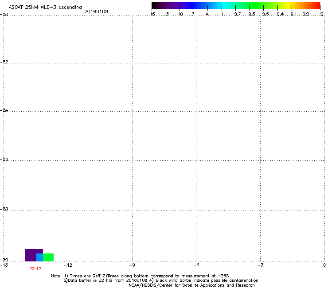Click the green data cell in the swath
This screenshot has height=288, width=328.
tap(48, 257)
